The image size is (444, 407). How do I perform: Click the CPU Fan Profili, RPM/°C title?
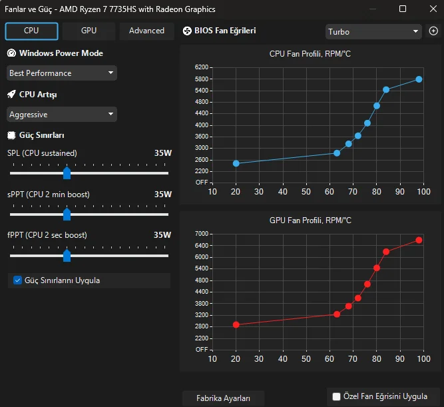coord(310,54)
